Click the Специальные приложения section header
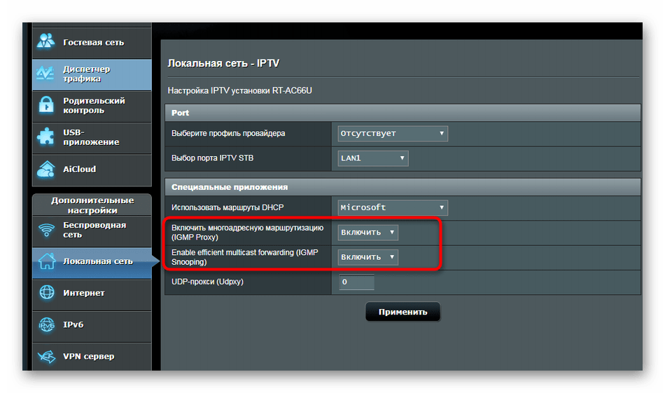Viewport: 665px width, 393px height. (402, 187)
